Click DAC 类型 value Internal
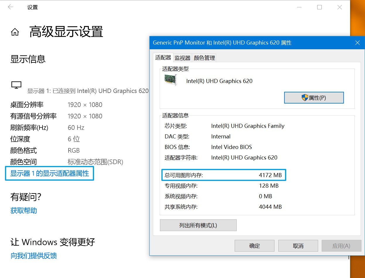The width and height of the screenshot is (365, 278). (221, 137)
